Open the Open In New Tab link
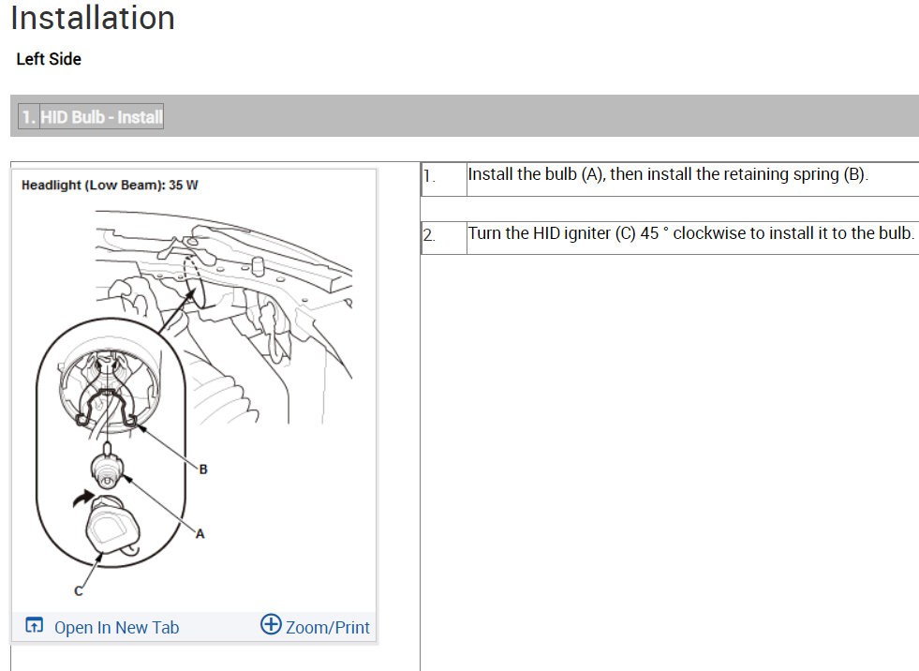Viewport: 919px width, 671px height. tap(117, 628)
